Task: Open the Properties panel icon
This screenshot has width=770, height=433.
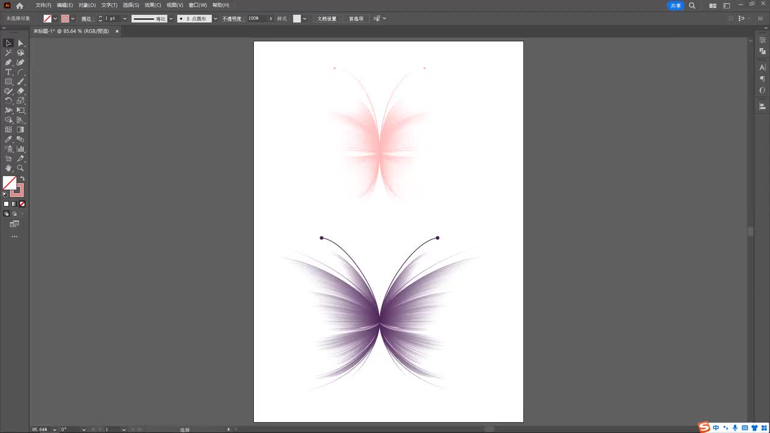Action: (x=762, y=40)
